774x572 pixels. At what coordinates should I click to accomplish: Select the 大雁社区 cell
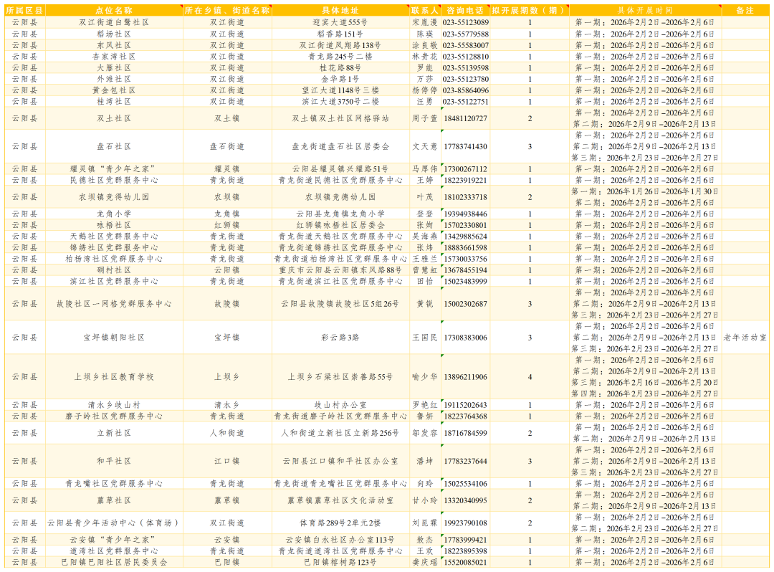[x=114, y=67]
